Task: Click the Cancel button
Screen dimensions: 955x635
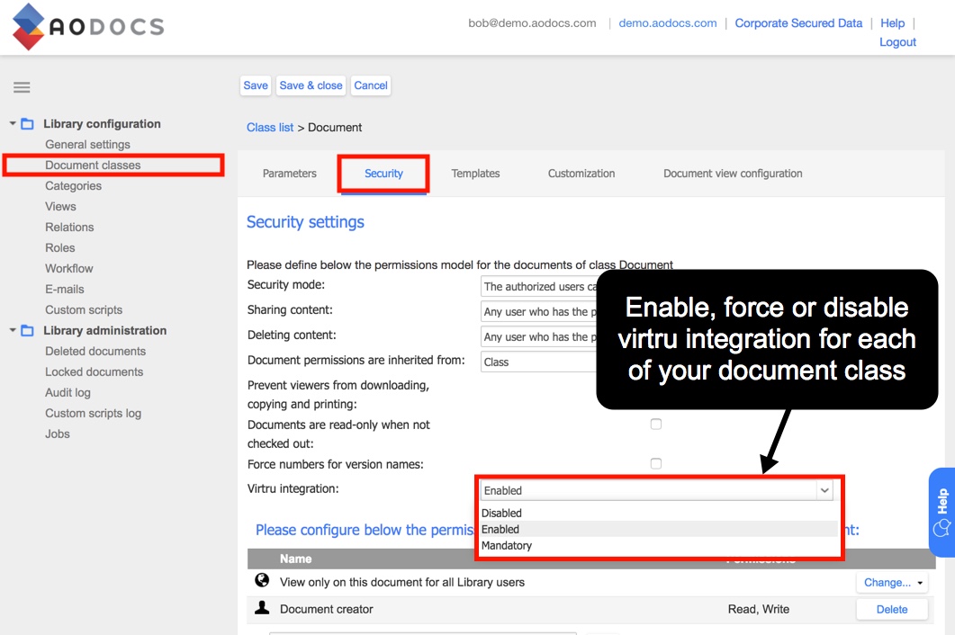Action: tap(371, 85)
